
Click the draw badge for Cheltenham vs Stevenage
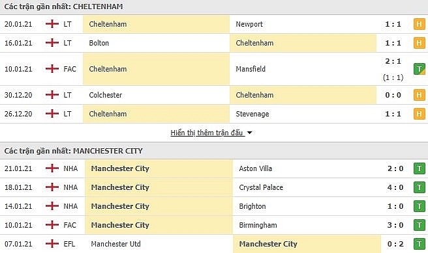point(420,114)
